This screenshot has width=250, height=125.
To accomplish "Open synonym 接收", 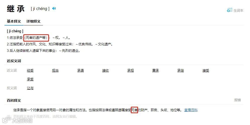I will point(105,70).
